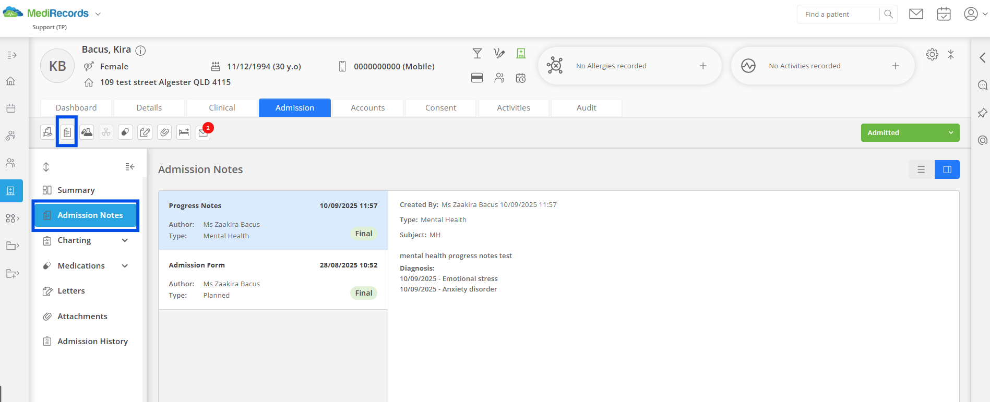Expand the right side panel chevron

982,57
